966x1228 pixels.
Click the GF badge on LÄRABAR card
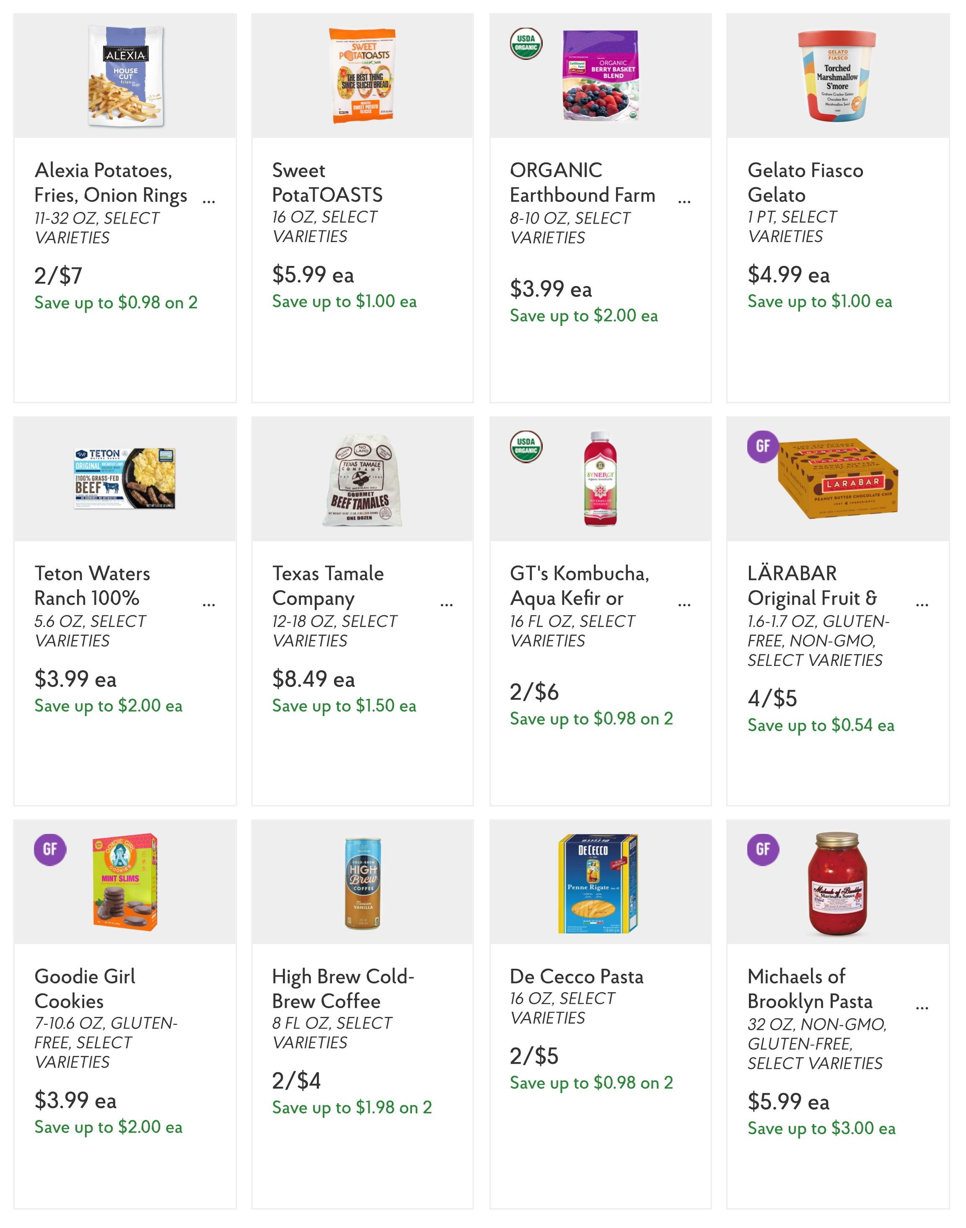point(763,446)
